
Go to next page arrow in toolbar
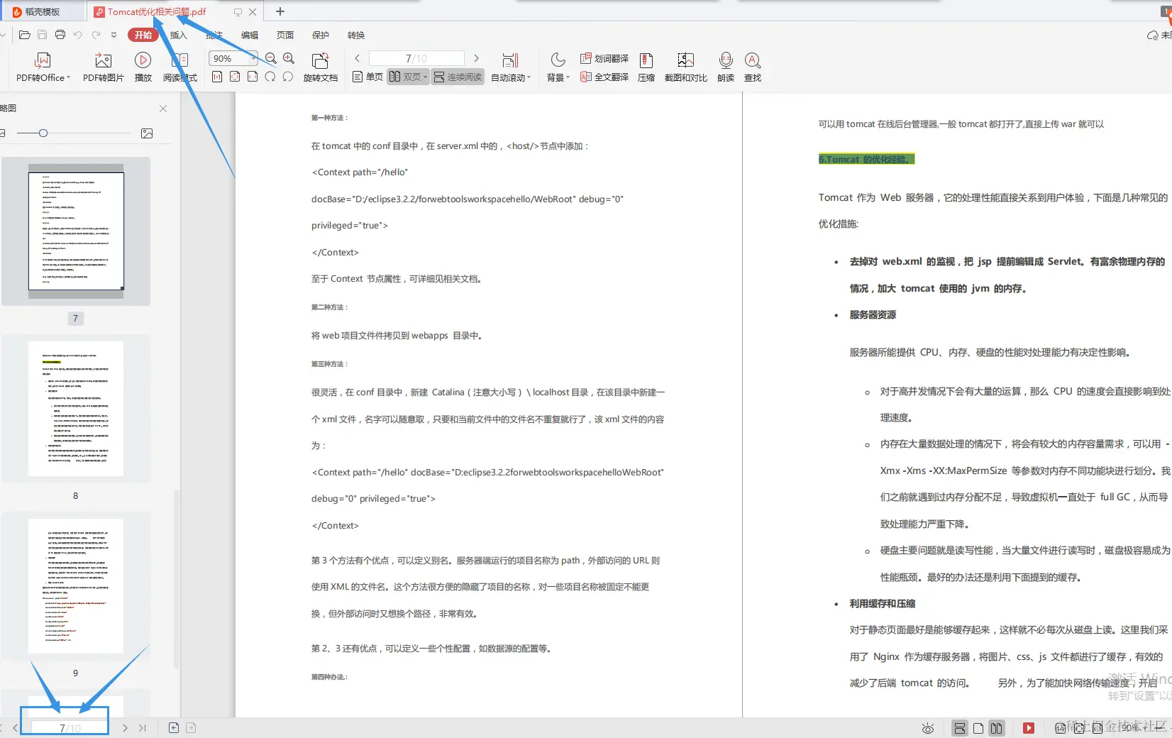[x=476, y=58]
